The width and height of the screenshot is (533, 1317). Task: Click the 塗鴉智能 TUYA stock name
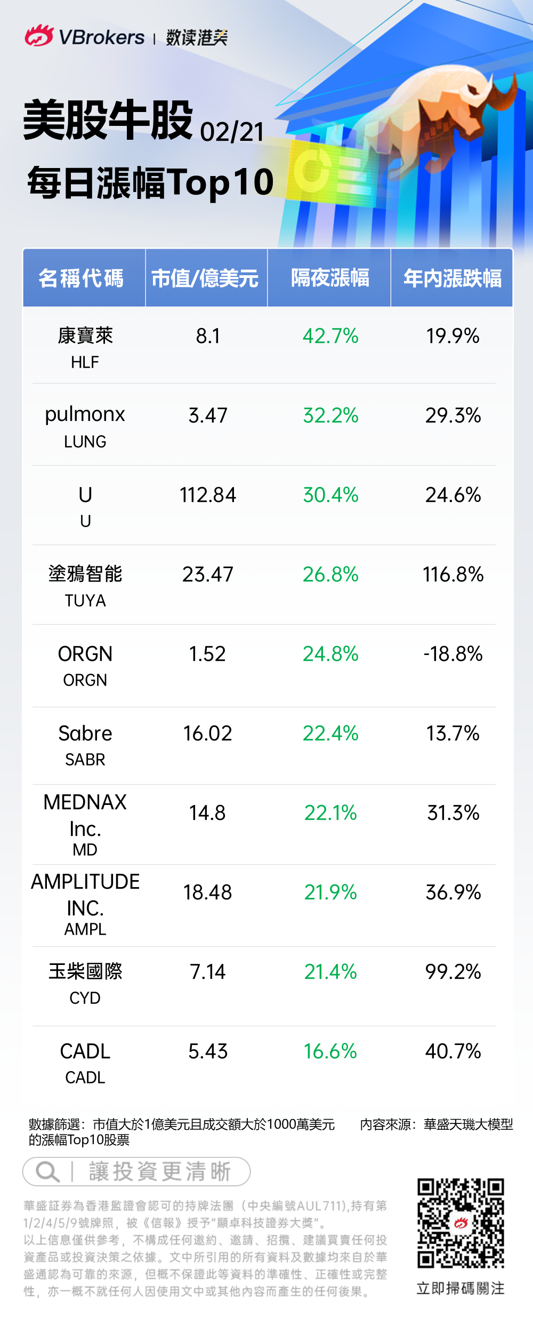85,574
